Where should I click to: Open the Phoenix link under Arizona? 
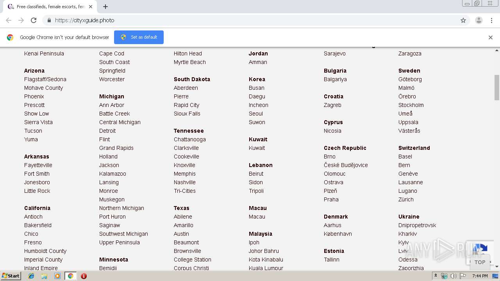click(x=34, y=96)
